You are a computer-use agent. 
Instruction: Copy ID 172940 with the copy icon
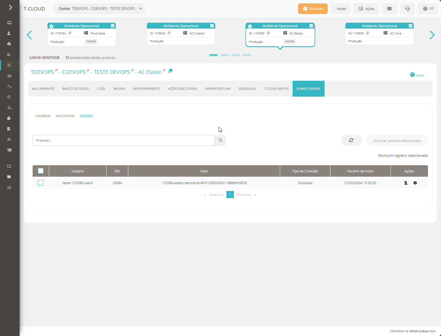pos(169,33)
